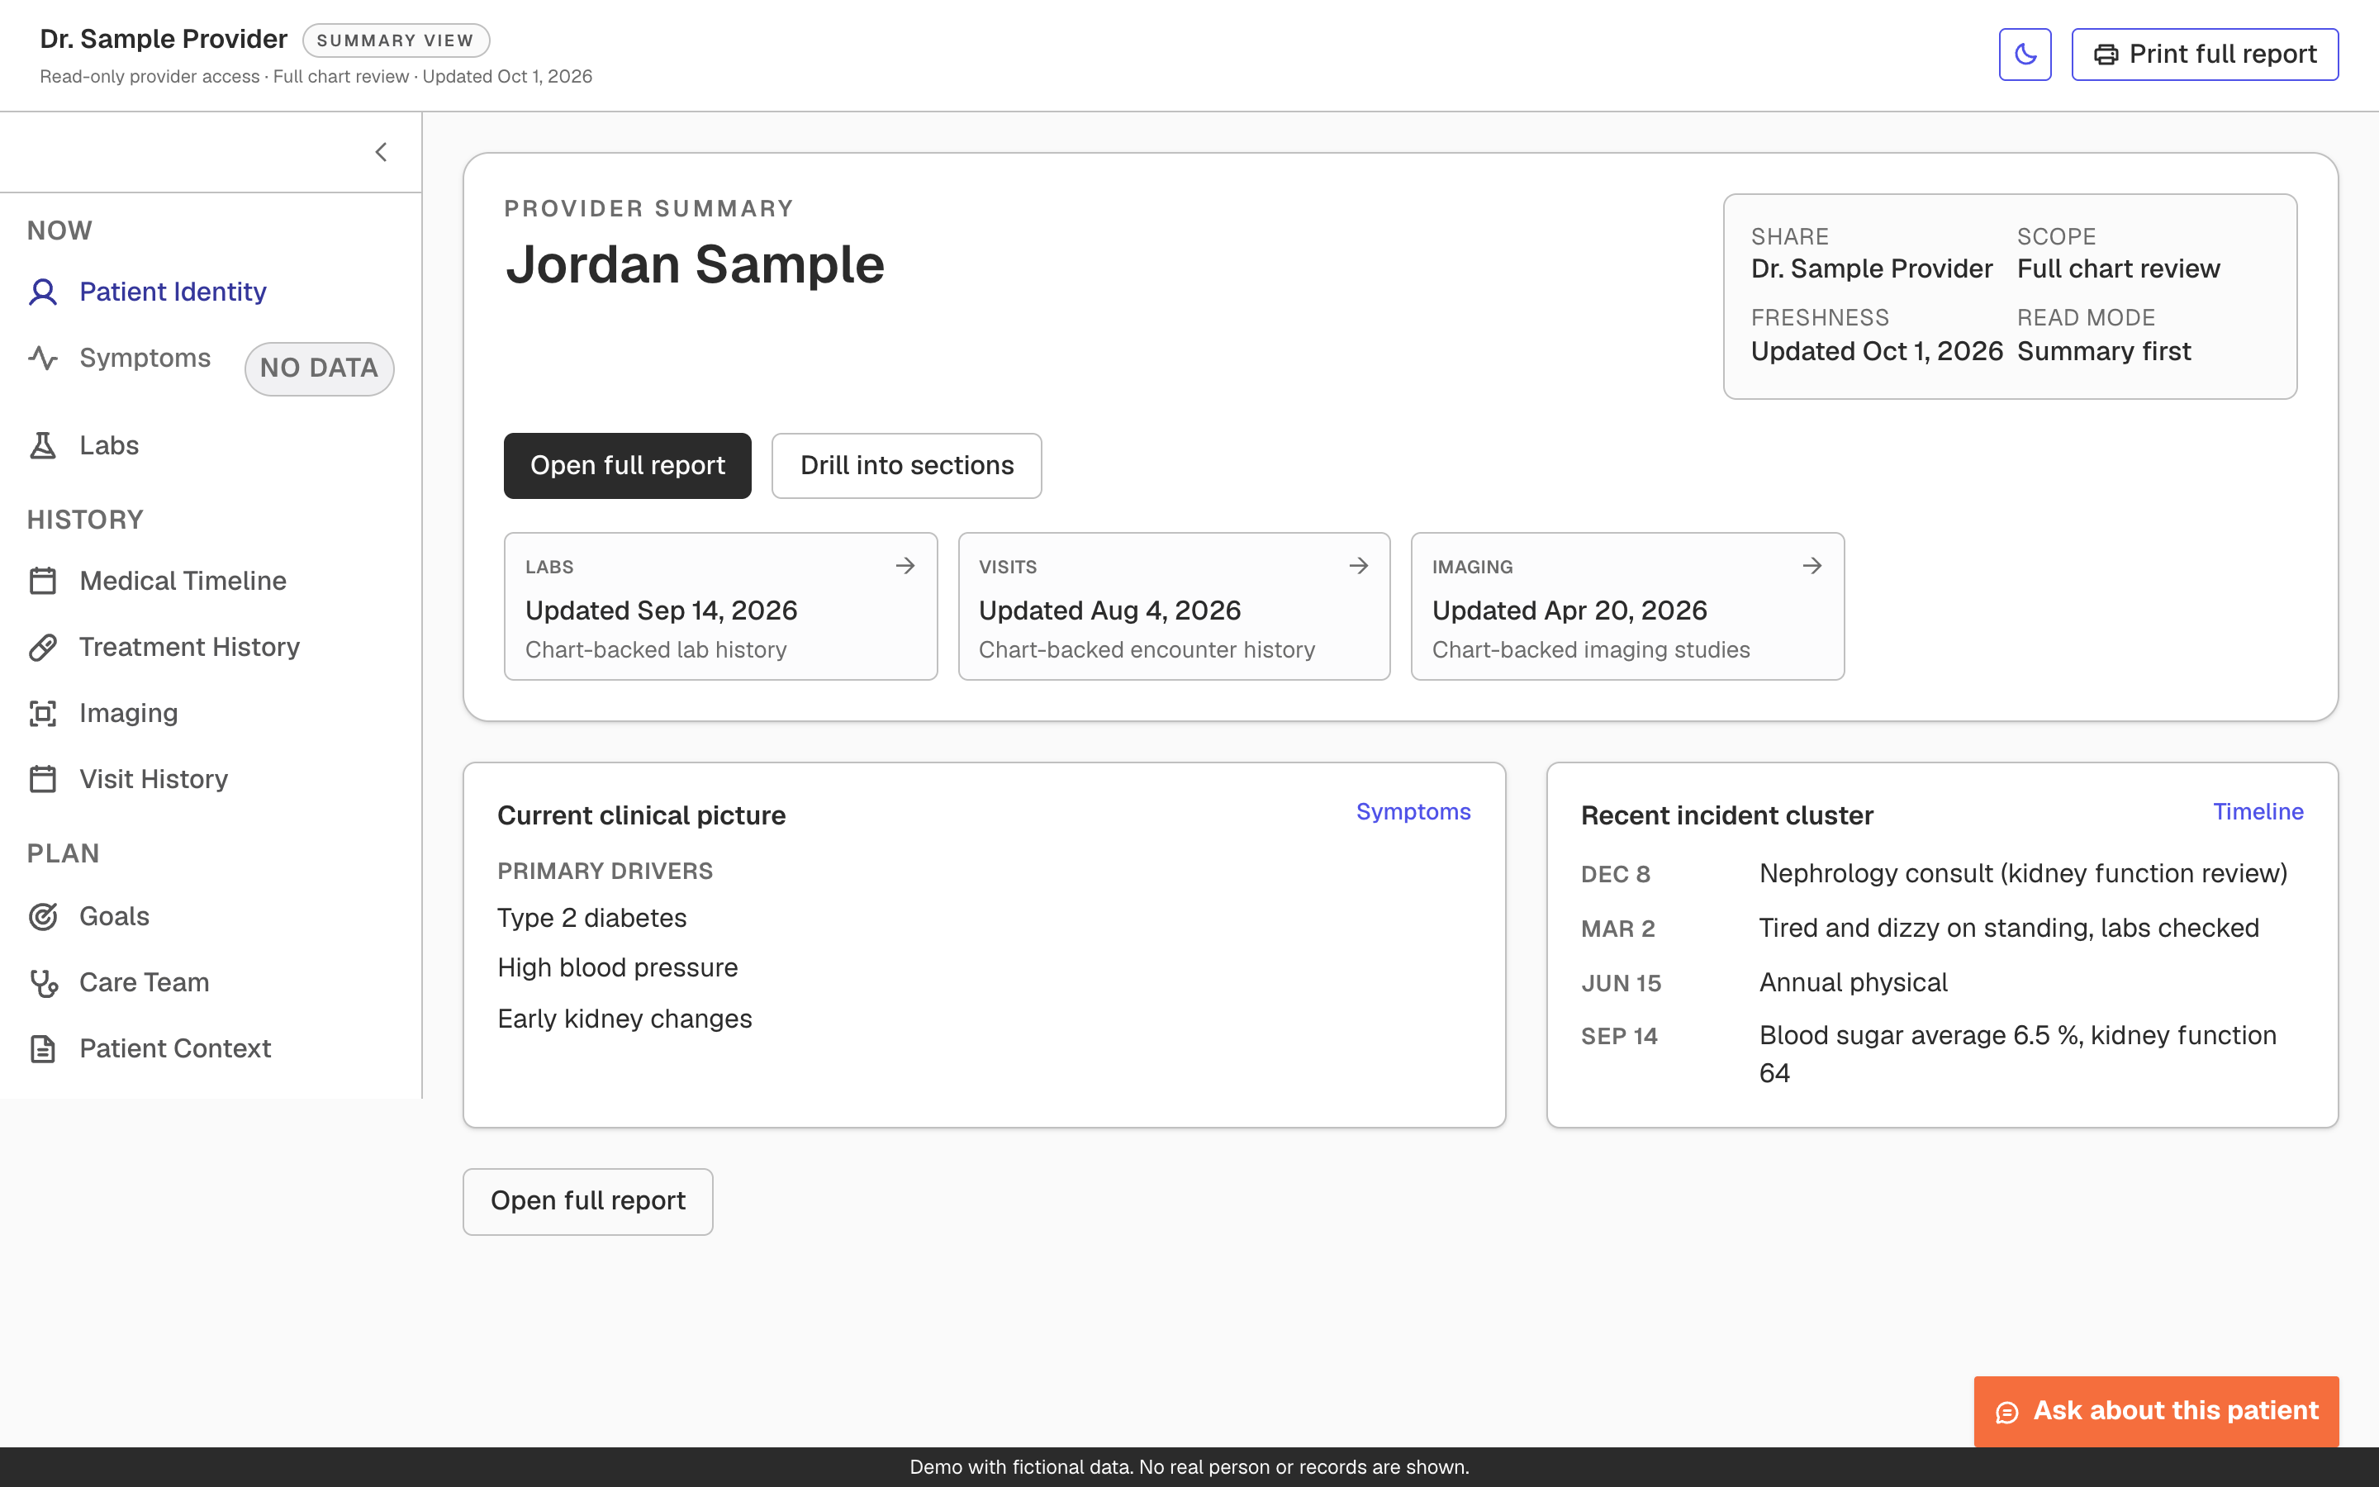Image resolution: width=2379 pixels, height=1487 pixels.
Task: Click the Annual physical entry
Action: click(1853, 982)
